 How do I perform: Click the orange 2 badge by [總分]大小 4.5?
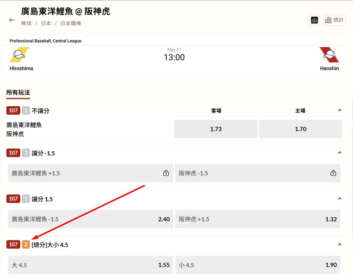(x=26, y=244)
